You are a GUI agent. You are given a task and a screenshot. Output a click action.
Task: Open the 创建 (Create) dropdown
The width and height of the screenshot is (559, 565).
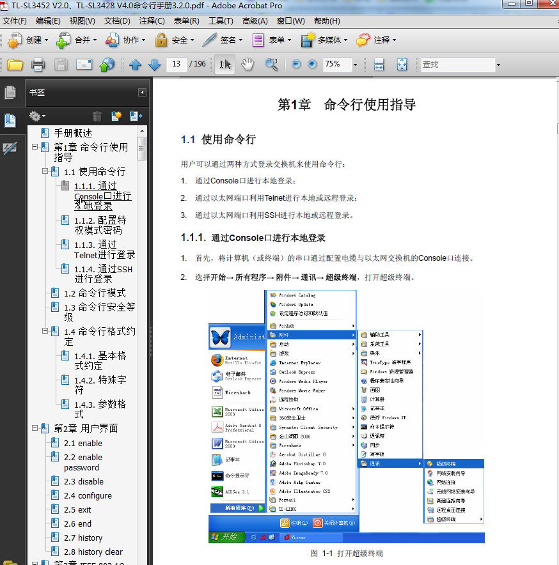(x=28, y=40)
